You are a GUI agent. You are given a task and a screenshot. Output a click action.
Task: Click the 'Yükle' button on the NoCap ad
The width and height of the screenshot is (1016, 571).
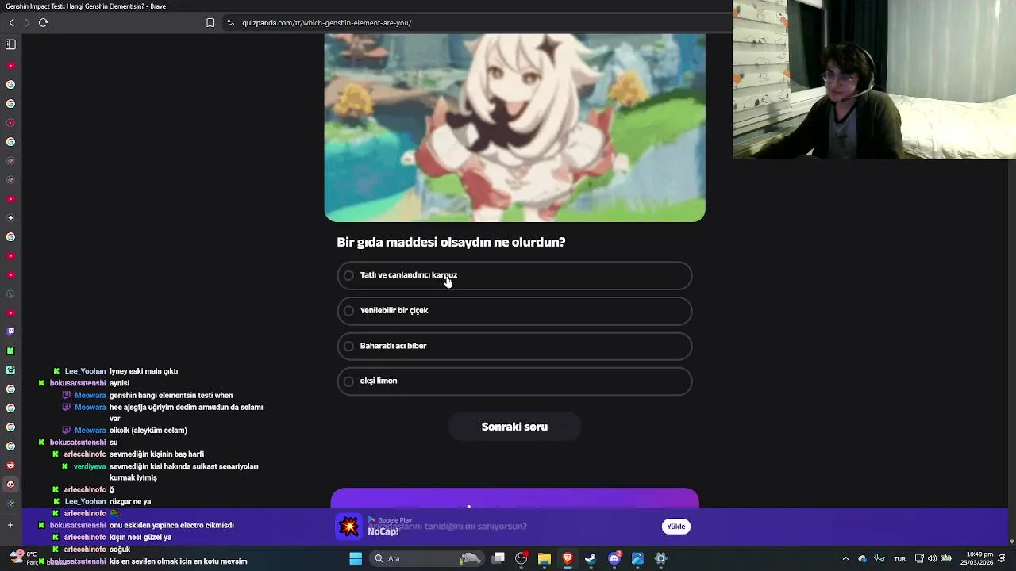tap(675, 527)
